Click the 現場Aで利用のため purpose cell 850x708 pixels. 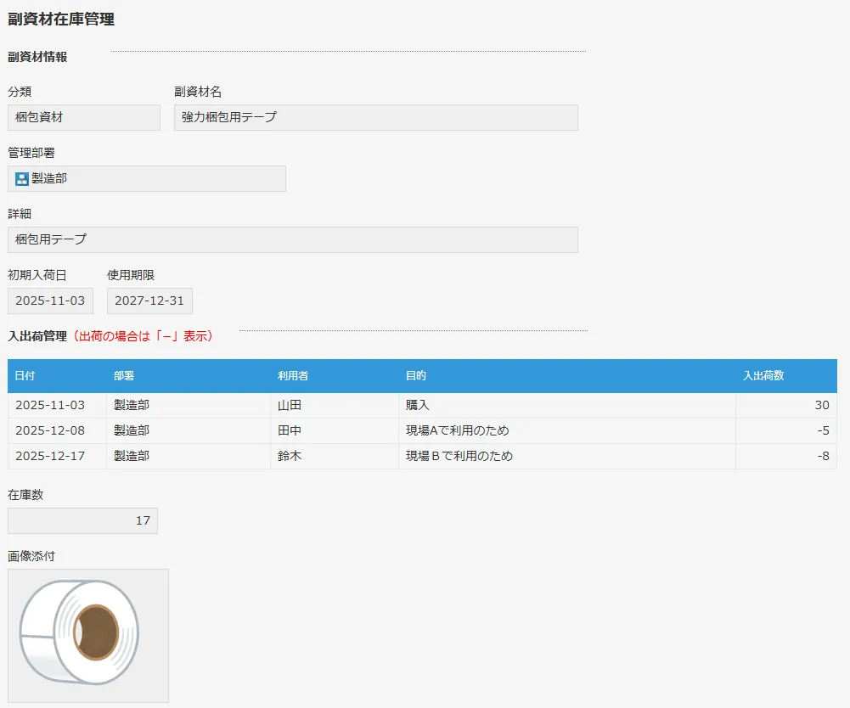click(x=458, y=430)
